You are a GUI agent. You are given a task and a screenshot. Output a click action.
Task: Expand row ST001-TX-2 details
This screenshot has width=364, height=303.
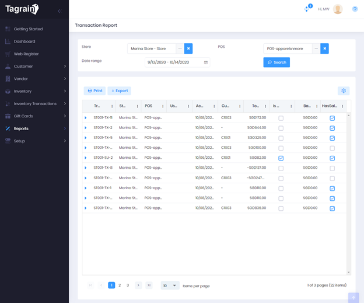click(x=85, y=128)
